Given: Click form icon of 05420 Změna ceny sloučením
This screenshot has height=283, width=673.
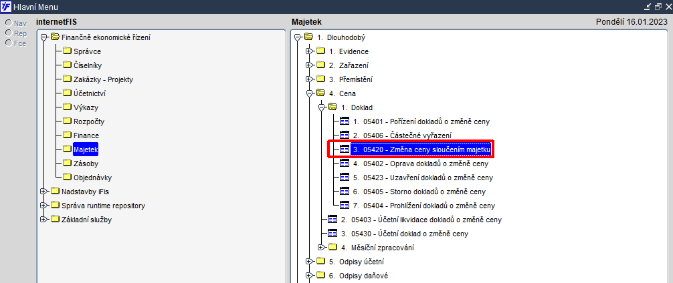Looking at the screenshot, I should click(345, 150).
